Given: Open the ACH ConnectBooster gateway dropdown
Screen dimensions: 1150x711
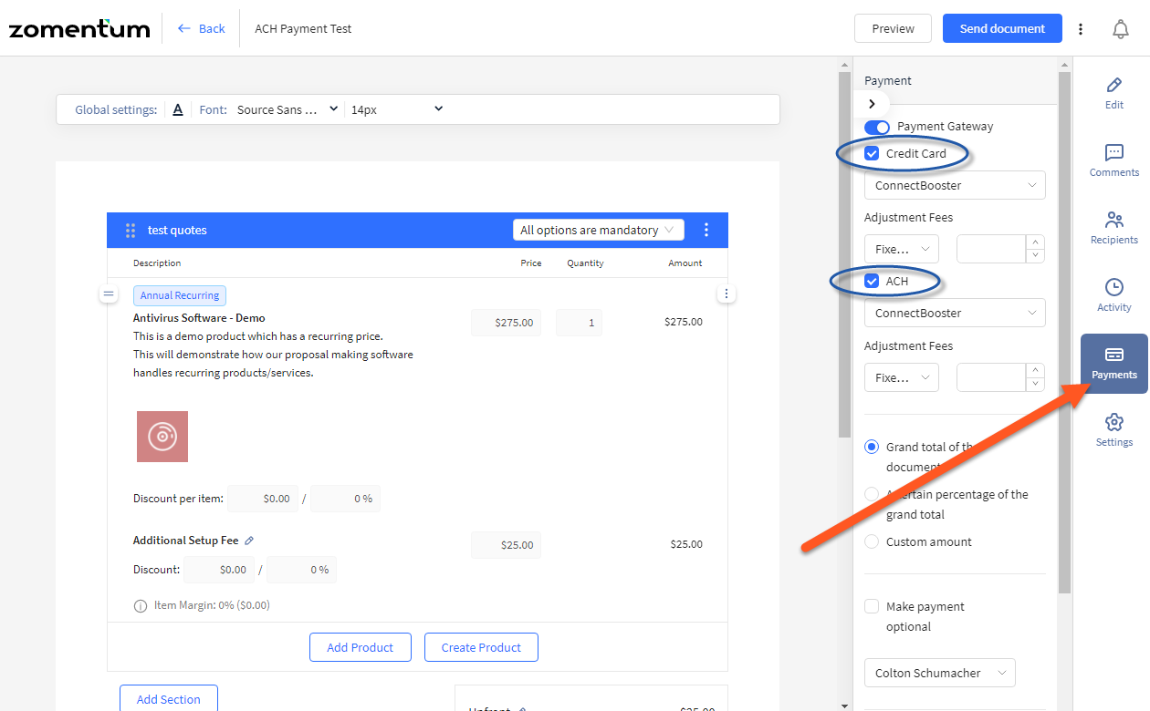Looking at the screenshot, I should pyautogui.click(x=955, y=313).
